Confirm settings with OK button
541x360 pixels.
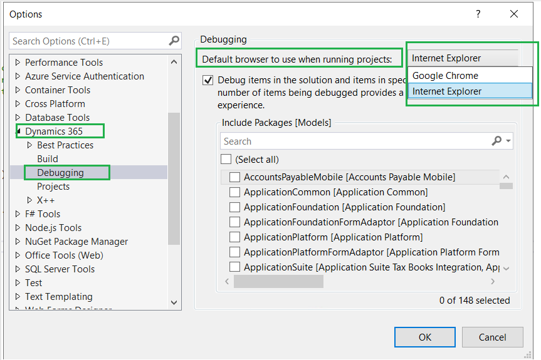[425, 337]
